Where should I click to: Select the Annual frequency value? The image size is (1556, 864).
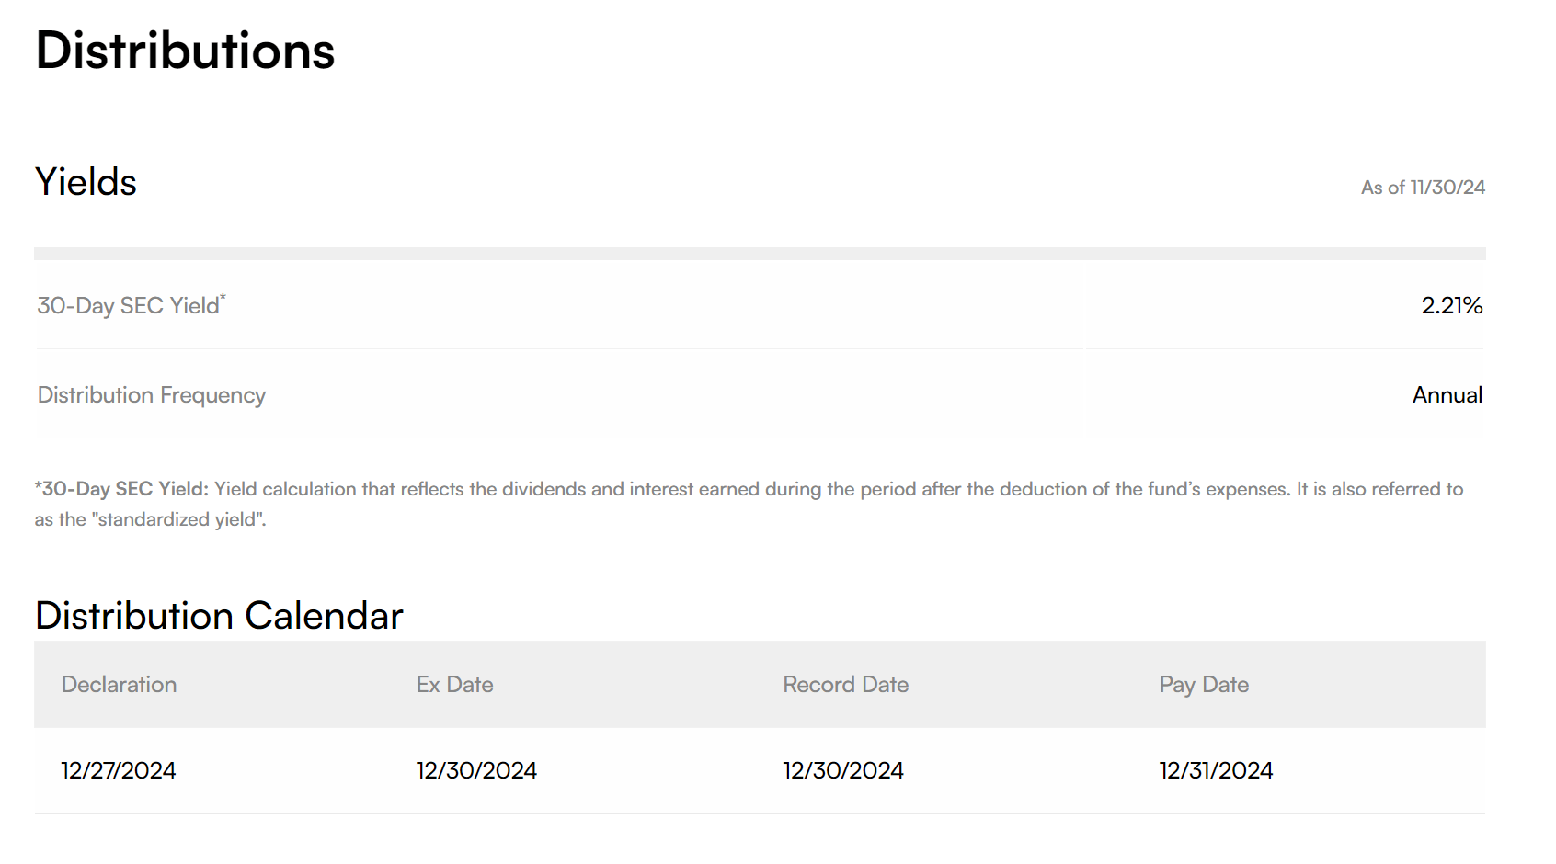(1447, 395)
